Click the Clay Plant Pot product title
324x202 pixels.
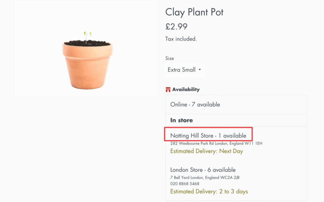(x=194, y=12)
